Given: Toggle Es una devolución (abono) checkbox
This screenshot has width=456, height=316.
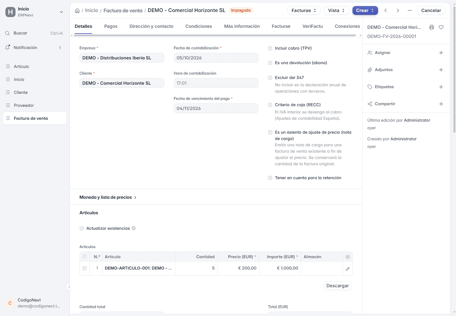Looking at the screenshot, I should tap(270, 63).
